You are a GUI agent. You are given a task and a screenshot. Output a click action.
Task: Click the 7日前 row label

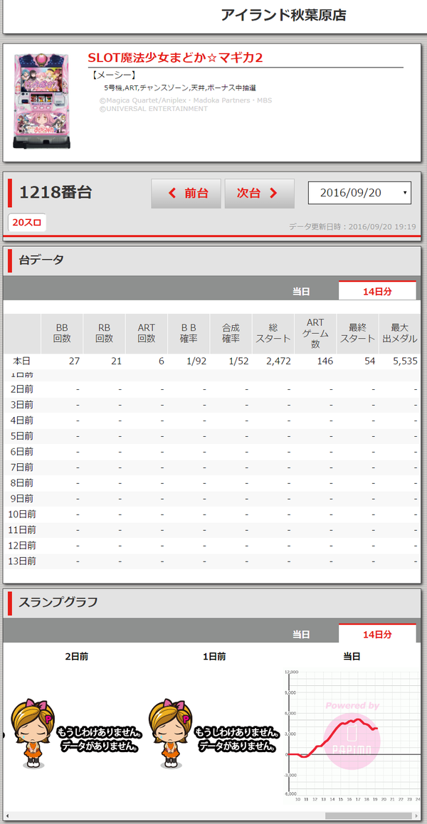22,468
